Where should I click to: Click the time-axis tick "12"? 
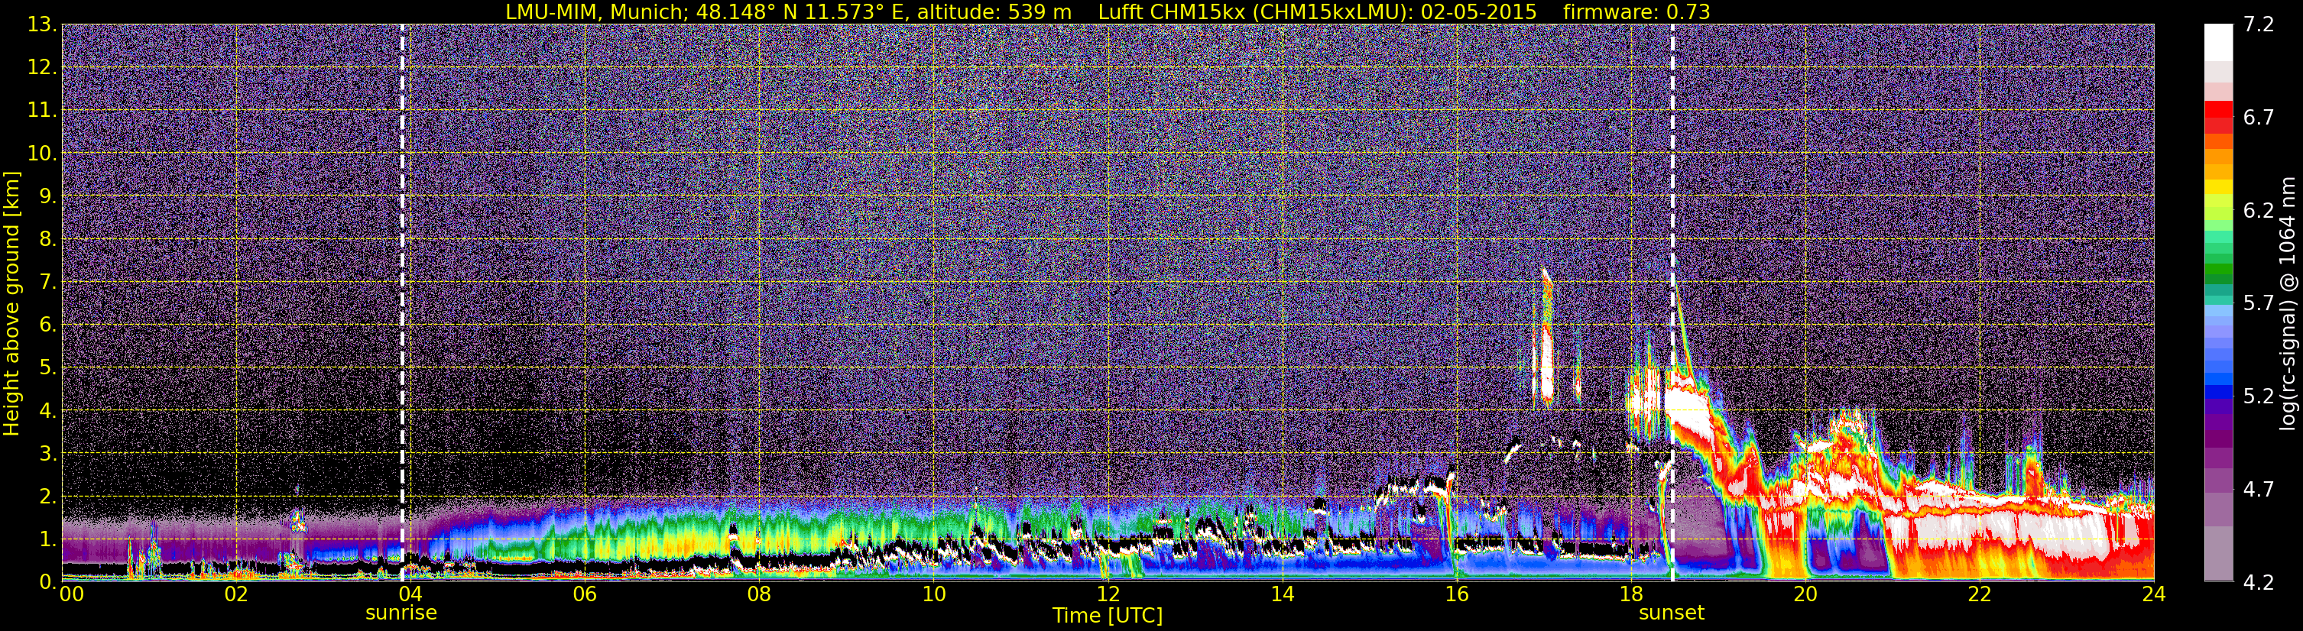pyautogui.click(x=1108, y=595)
